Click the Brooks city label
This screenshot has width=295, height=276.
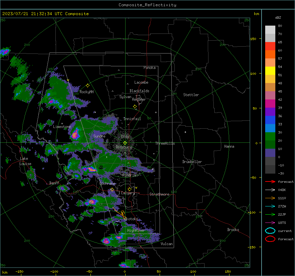tap(233, 230)
